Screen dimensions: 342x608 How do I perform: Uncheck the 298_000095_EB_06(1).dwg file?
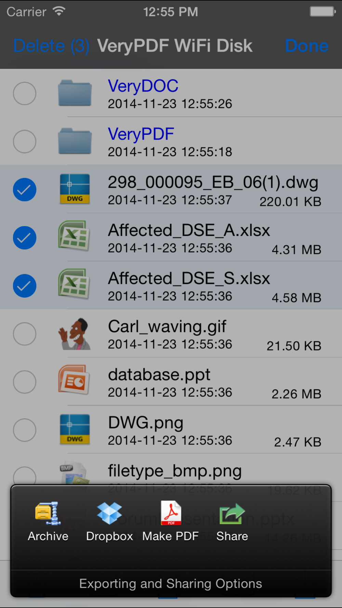coord(25,190)
